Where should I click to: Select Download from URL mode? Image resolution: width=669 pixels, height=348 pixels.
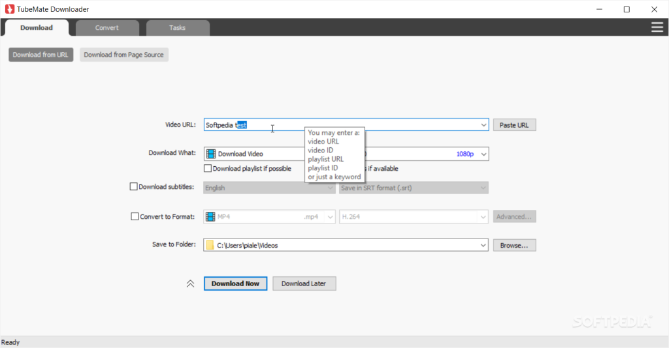pos(41,55)
